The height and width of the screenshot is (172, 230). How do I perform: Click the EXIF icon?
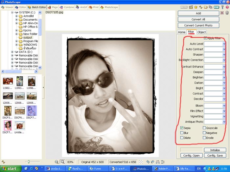coord(217,7)
